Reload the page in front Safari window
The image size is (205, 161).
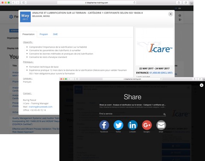pyautogui.click(x=161, y=79)
